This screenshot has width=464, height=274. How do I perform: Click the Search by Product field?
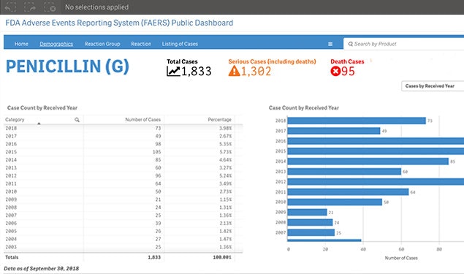click(403, 44)
